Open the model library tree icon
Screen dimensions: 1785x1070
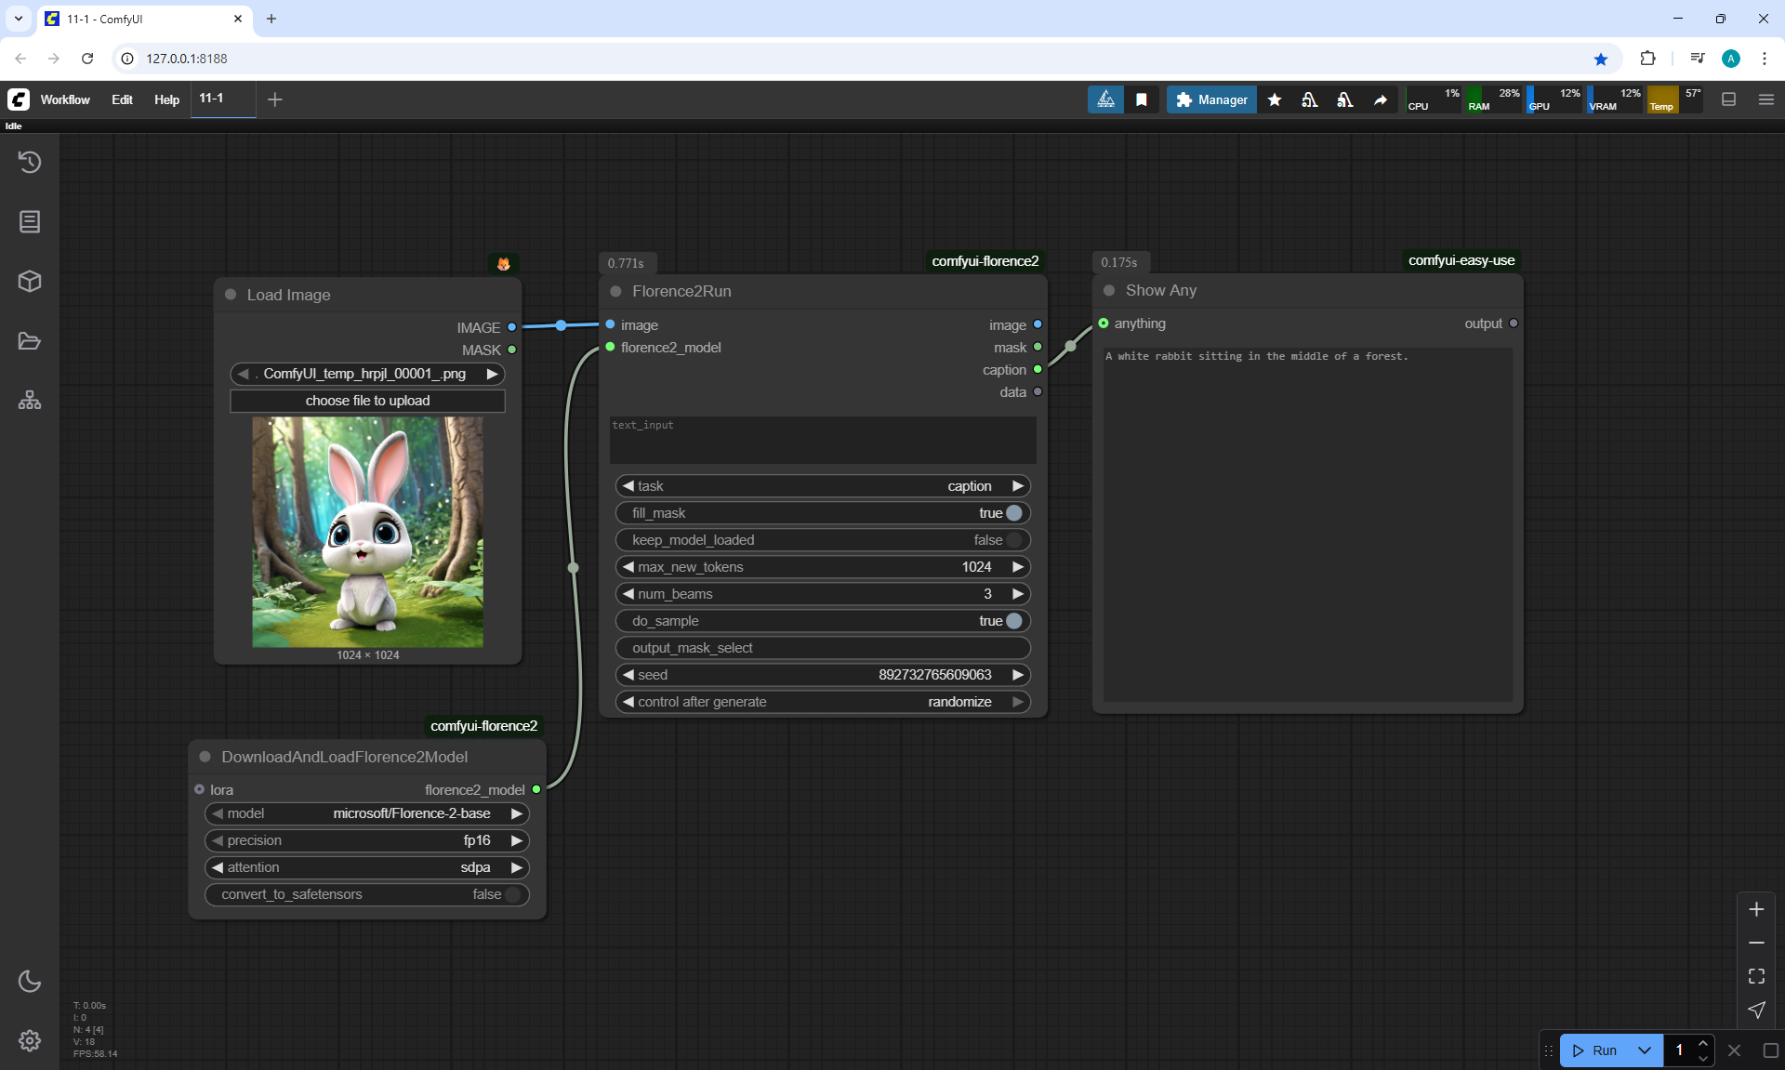(x=30, y=401)
